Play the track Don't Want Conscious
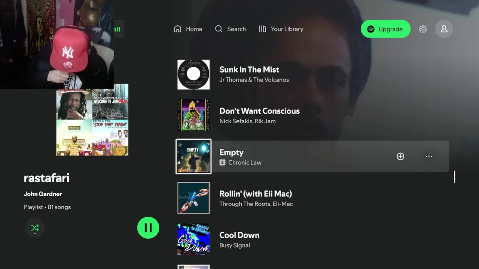Screen dimensions: 479x269 point(259,111)
